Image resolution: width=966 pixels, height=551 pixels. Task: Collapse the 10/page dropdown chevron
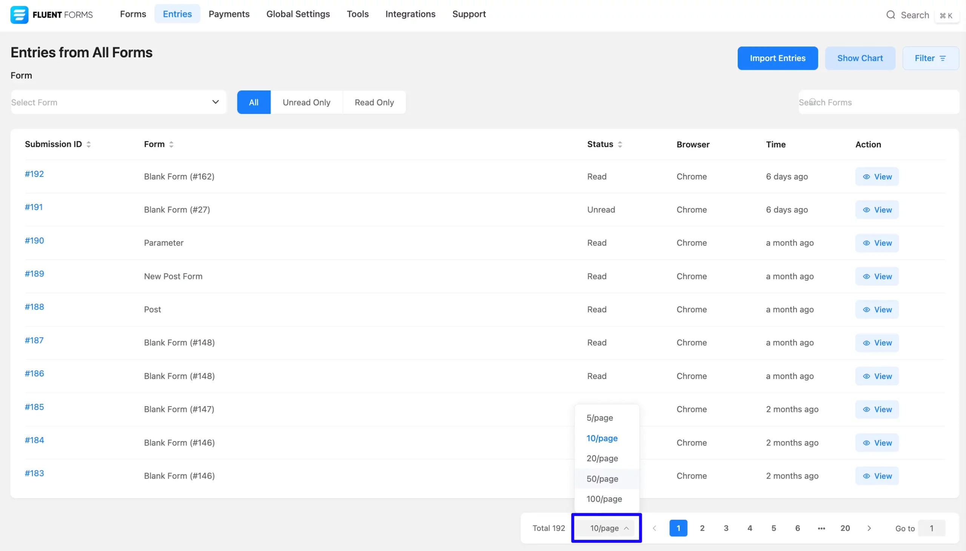tap(627, 528)
